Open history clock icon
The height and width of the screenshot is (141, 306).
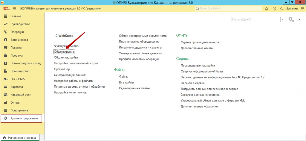point(274,9)
